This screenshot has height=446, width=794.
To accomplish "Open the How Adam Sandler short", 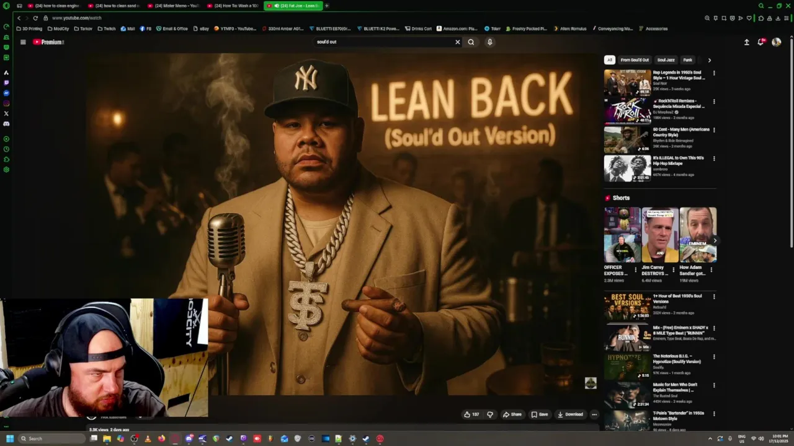I will coord(698,235).
